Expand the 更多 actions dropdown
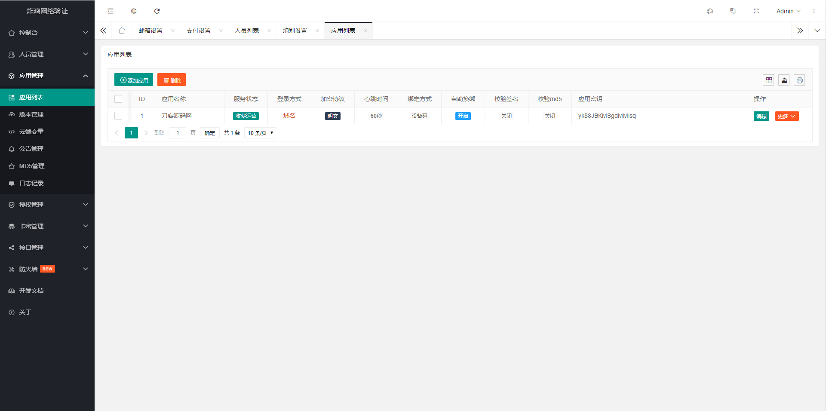Image resolution: width=826 pixels, height=411 pixels. 787,116
